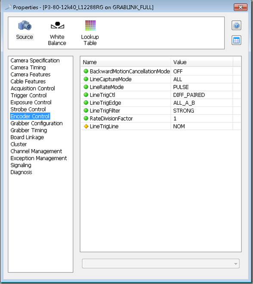Click the table view button
The height and width of the screenshot is (284, 253).
pos(236,40)
